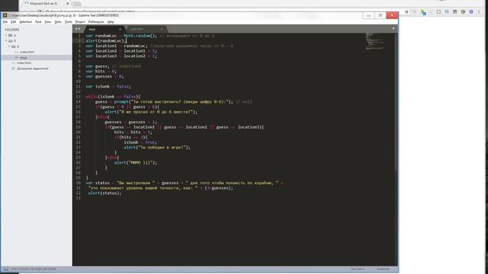This screenshot has height=274, width=488.
Task: Click the alert(status) code line
Action: point(105,193)
